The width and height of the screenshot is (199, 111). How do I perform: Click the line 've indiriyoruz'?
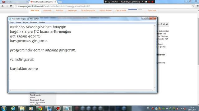click(x=22, y=60)
